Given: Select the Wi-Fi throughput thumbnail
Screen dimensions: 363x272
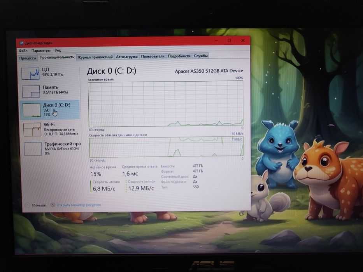Looking at the screenshot, I should click(x=32, y=129).
